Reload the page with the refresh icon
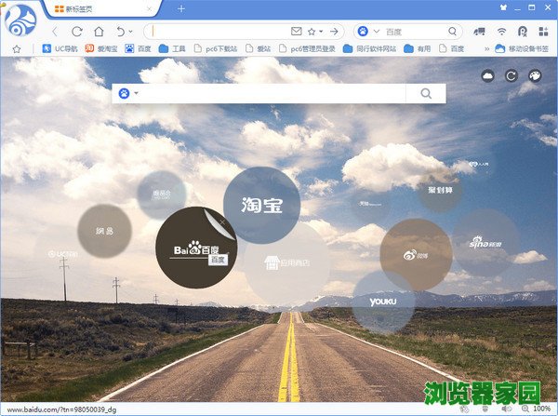 (77, 32)
